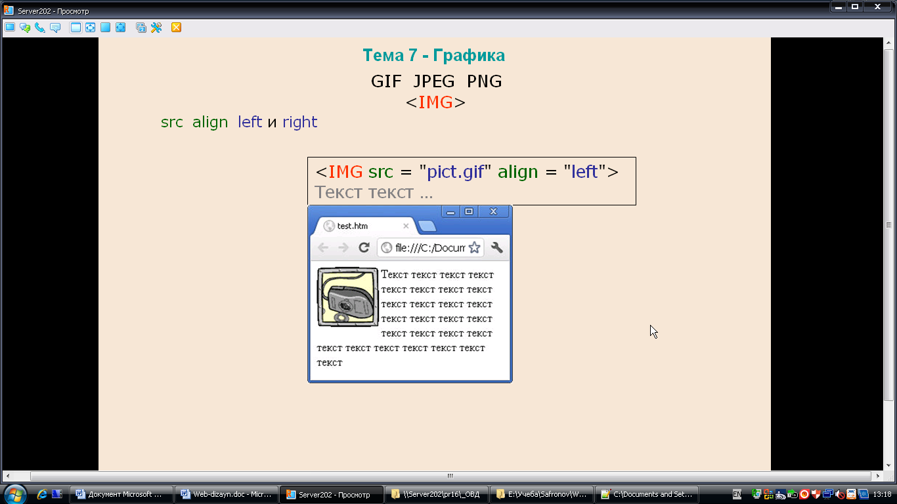Click the EN language indicator

coord(737,494)
